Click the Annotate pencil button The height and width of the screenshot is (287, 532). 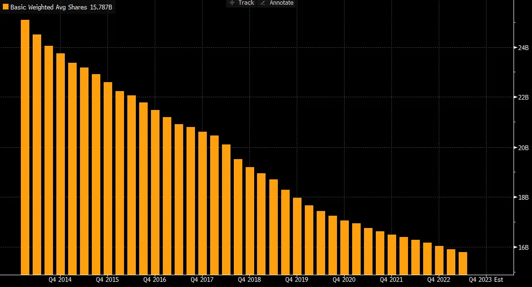click(276, 3)
